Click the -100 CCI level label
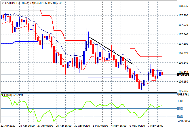This screenshot has width=190, height=129. 180,108
